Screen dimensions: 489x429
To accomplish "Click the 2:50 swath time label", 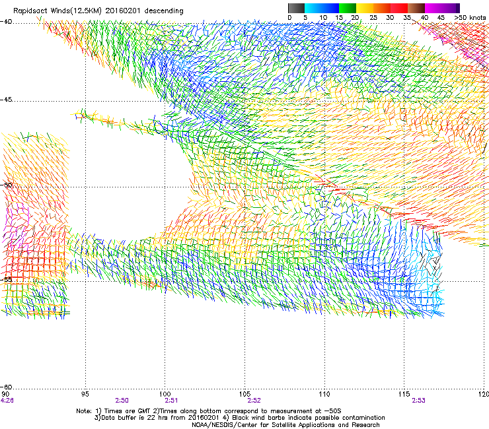I will point(122,401).
